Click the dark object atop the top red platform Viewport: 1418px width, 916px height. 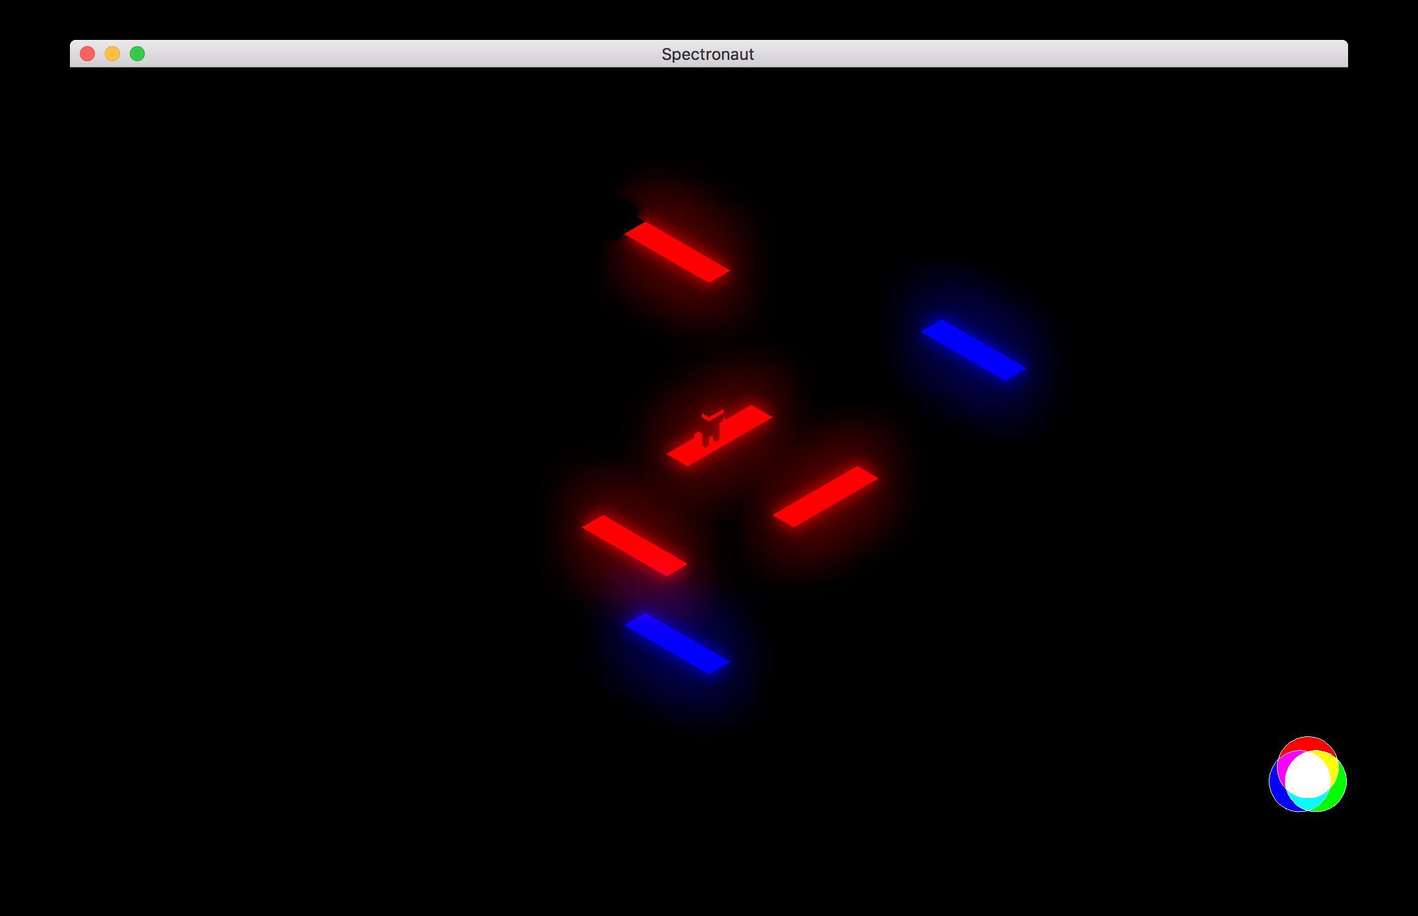[624, 212]
